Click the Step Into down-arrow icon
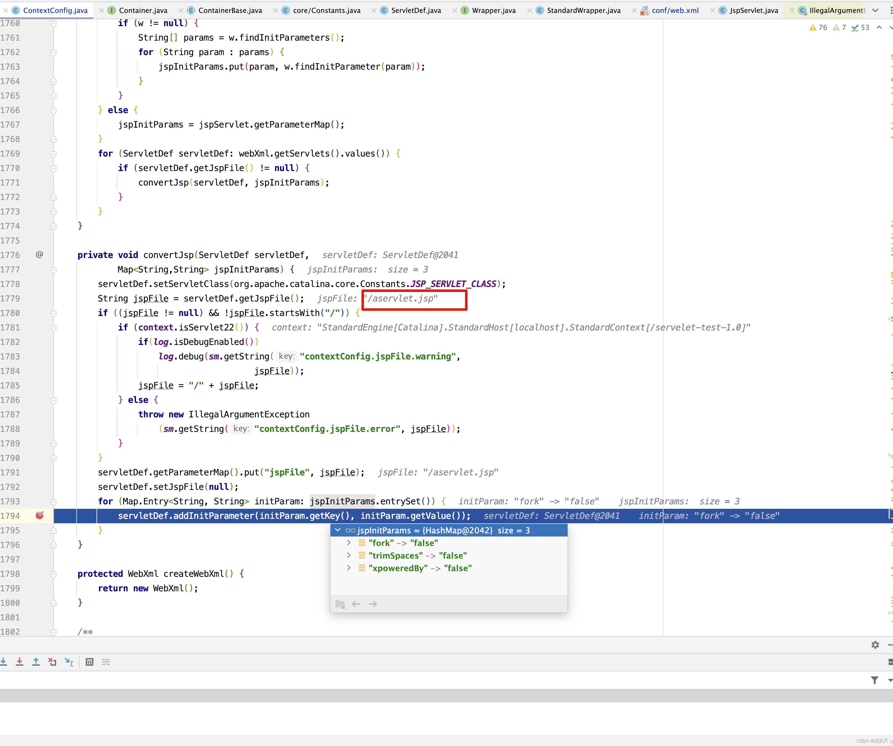The height and width of the screenshot is (746, 893). tap(3, 662)
